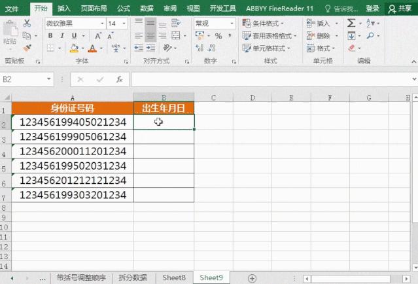The height and width of the screenshot is (284, 418).
Task: Apply the yellow fill color bucket
Action: click(x=74, y=48)
